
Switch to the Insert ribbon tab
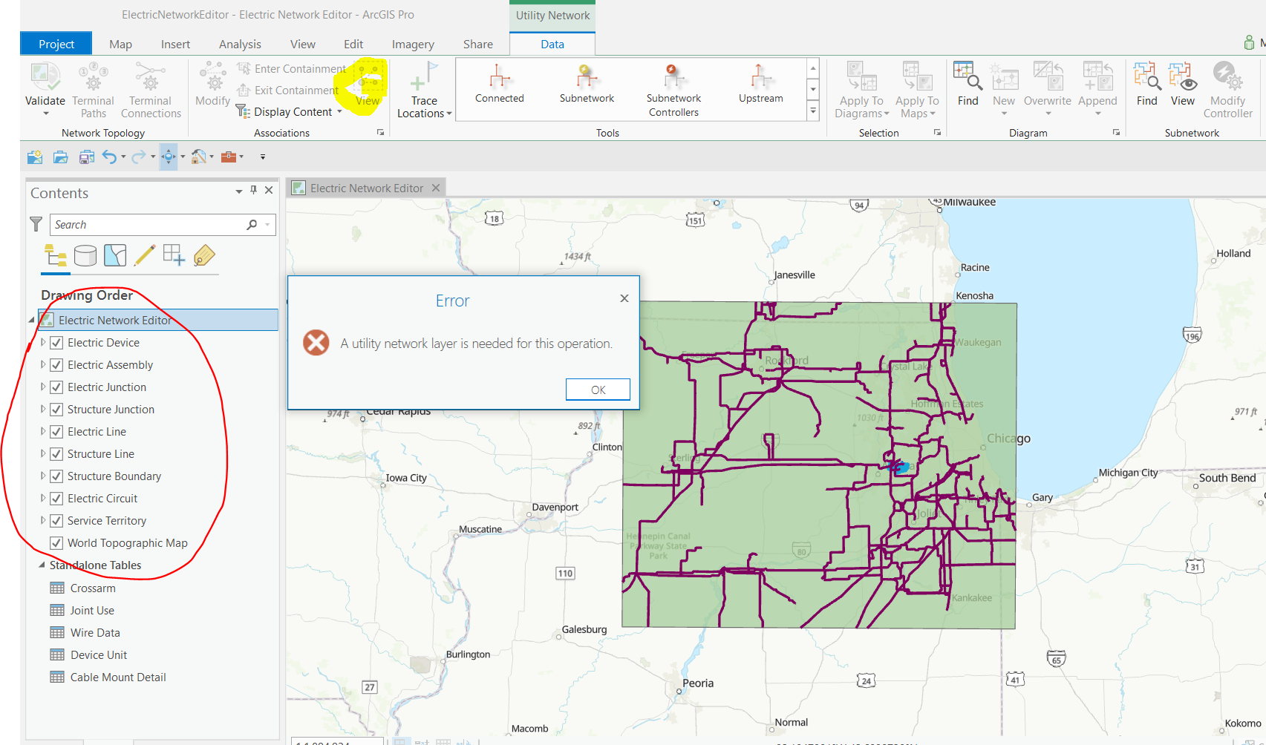(x=175, y=44)
